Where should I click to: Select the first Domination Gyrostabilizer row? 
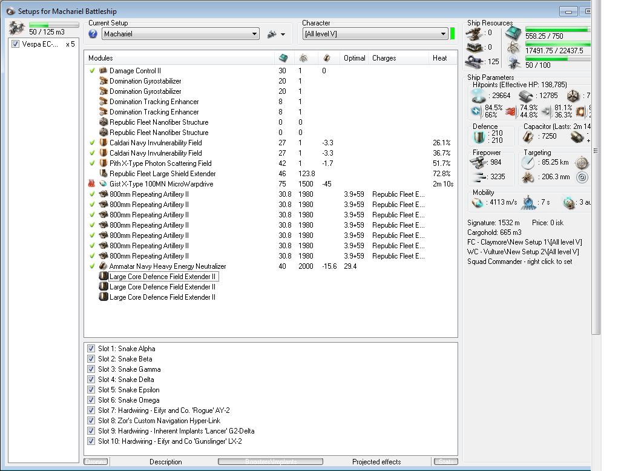(271, 81)
